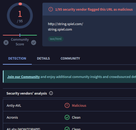Click the green check icon for AILabs (MONITORAPP)
Image resolution: width=136 pixels, height=130 pixels.
point(67,129)
